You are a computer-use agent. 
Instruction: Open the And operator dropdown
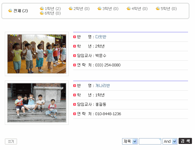tap(170, 141)
